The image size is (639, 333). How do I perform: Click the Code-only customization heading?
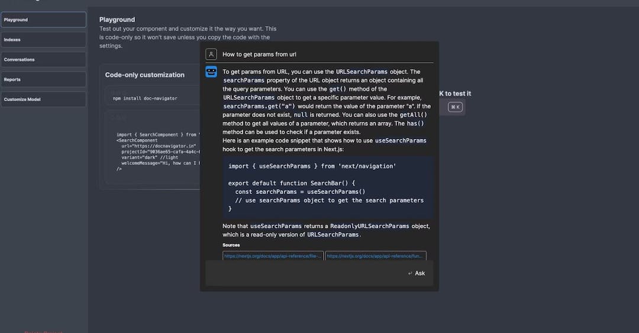coord(145,75)
